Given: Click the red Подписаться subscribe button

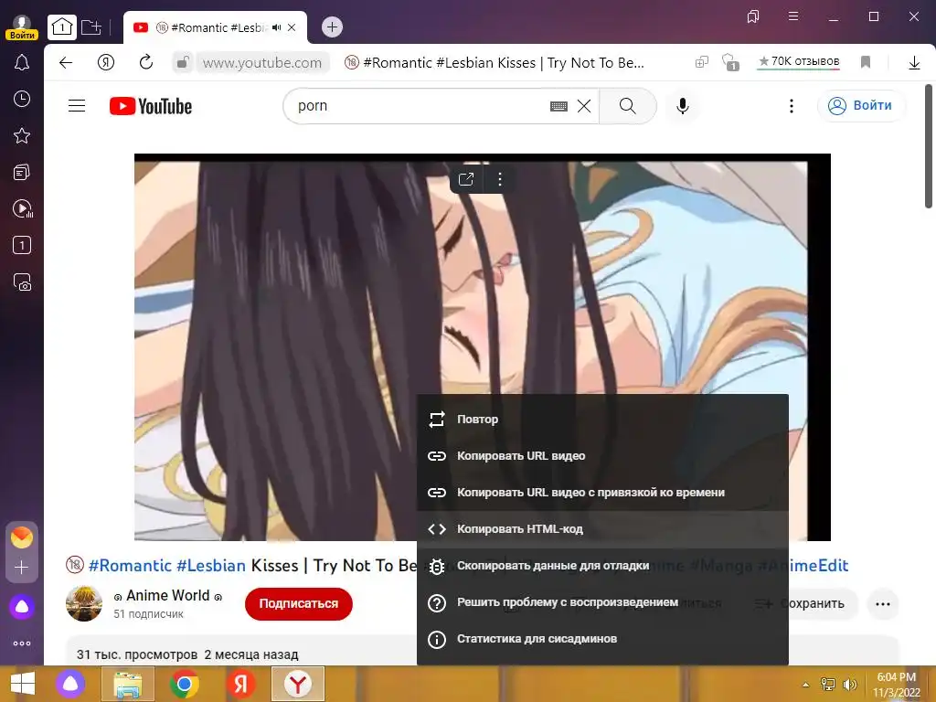Looking at the screenshot, I should coord(299,603).
